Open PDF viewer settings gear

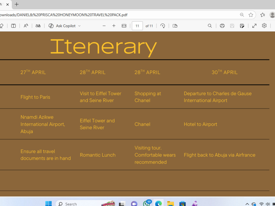[x=264, y=26]
